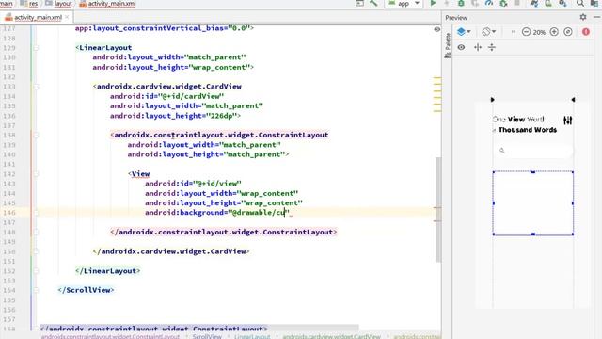Attach debugger to Android process icon
The width and height of the screenshot is (602, 339).
click(x=503, y=3)
